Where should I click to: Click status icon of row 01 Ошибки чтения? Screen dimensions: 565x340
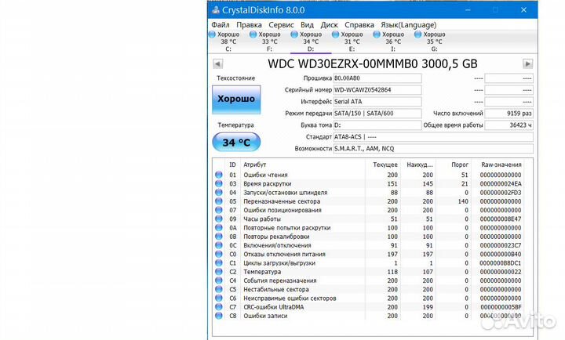[219, 175]
